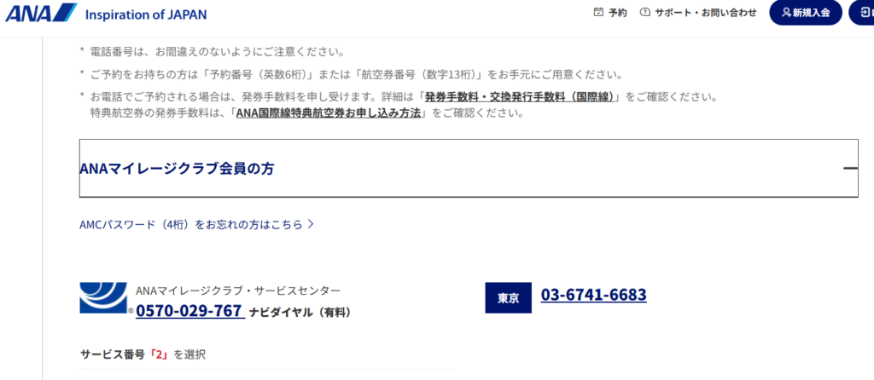Open AMCパスワードをお忘れの方はこちら link
The height and width of the screenshot is (380, 874).
(x=197, y=224)
